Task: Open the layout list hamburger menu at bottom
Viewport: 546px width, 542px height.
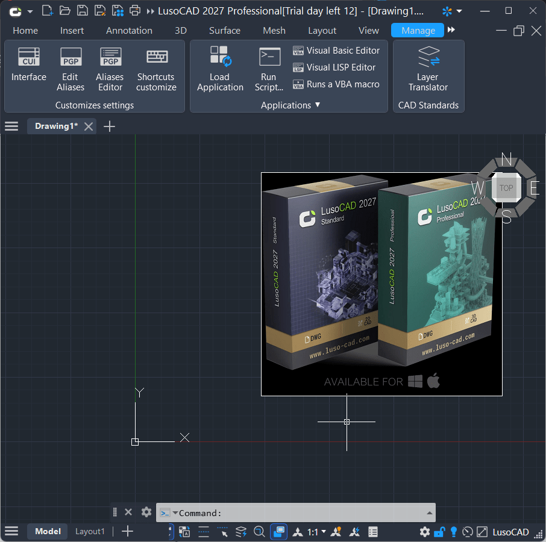Action: pyautogui.click(x=11, y=531)
